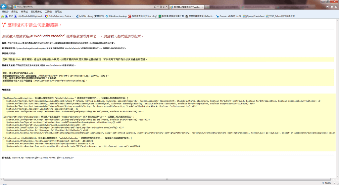Image resolution: width=339 pixels, height=185 pixels.
Task: Refresh the localhost page
Action: pos(164,7)
